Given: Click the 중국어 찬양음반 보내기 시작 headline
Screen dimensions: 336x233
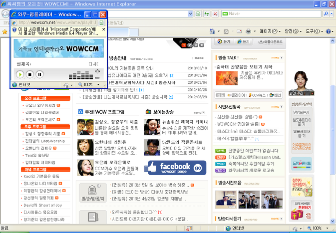Looking at the screenshot, I should click(244, 66).
